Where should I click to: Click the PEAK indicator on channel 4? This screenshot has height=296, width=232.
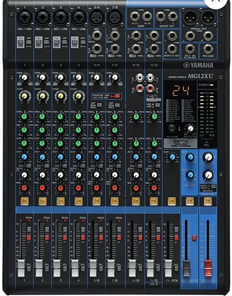pos(83,221)
